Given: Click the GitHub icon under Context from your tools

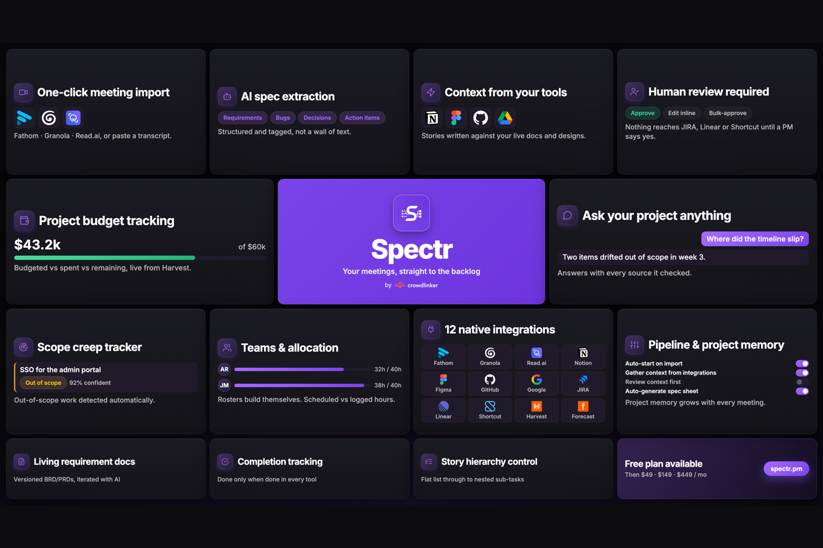Looking at the screenshot, I should [x=481, y=118].
